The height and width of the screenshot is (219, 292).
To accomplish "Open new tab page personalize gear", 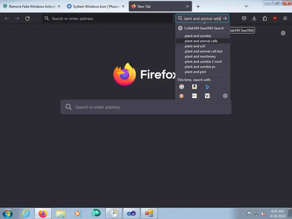I will pos(283,33).
